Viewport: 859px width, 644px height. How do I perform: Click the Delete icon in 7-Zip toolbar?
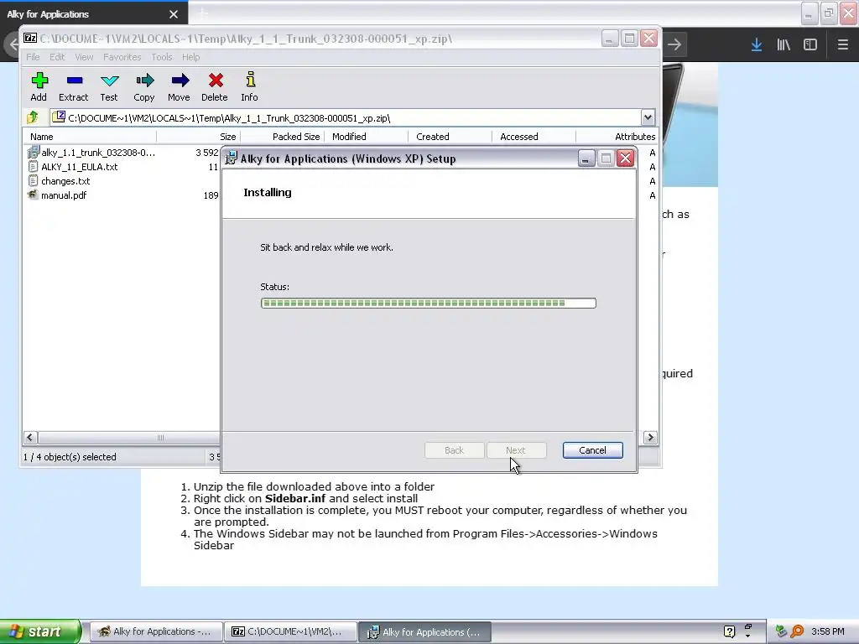(215, 86)
